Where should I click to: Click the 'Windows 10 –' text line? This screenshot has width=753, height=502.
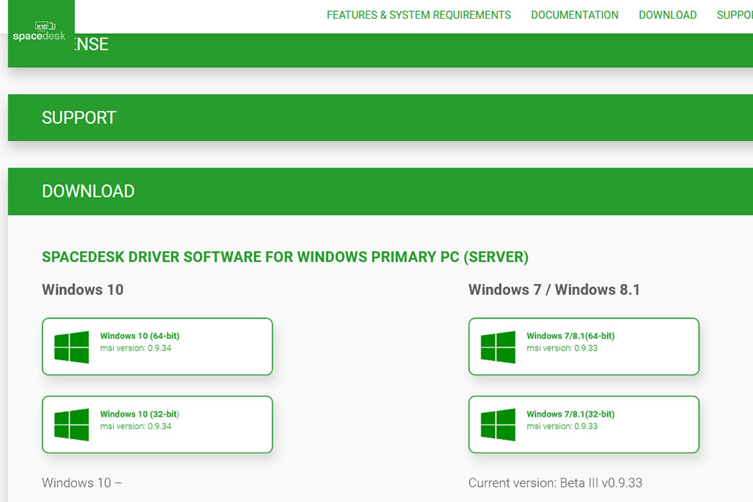[82, 483]
